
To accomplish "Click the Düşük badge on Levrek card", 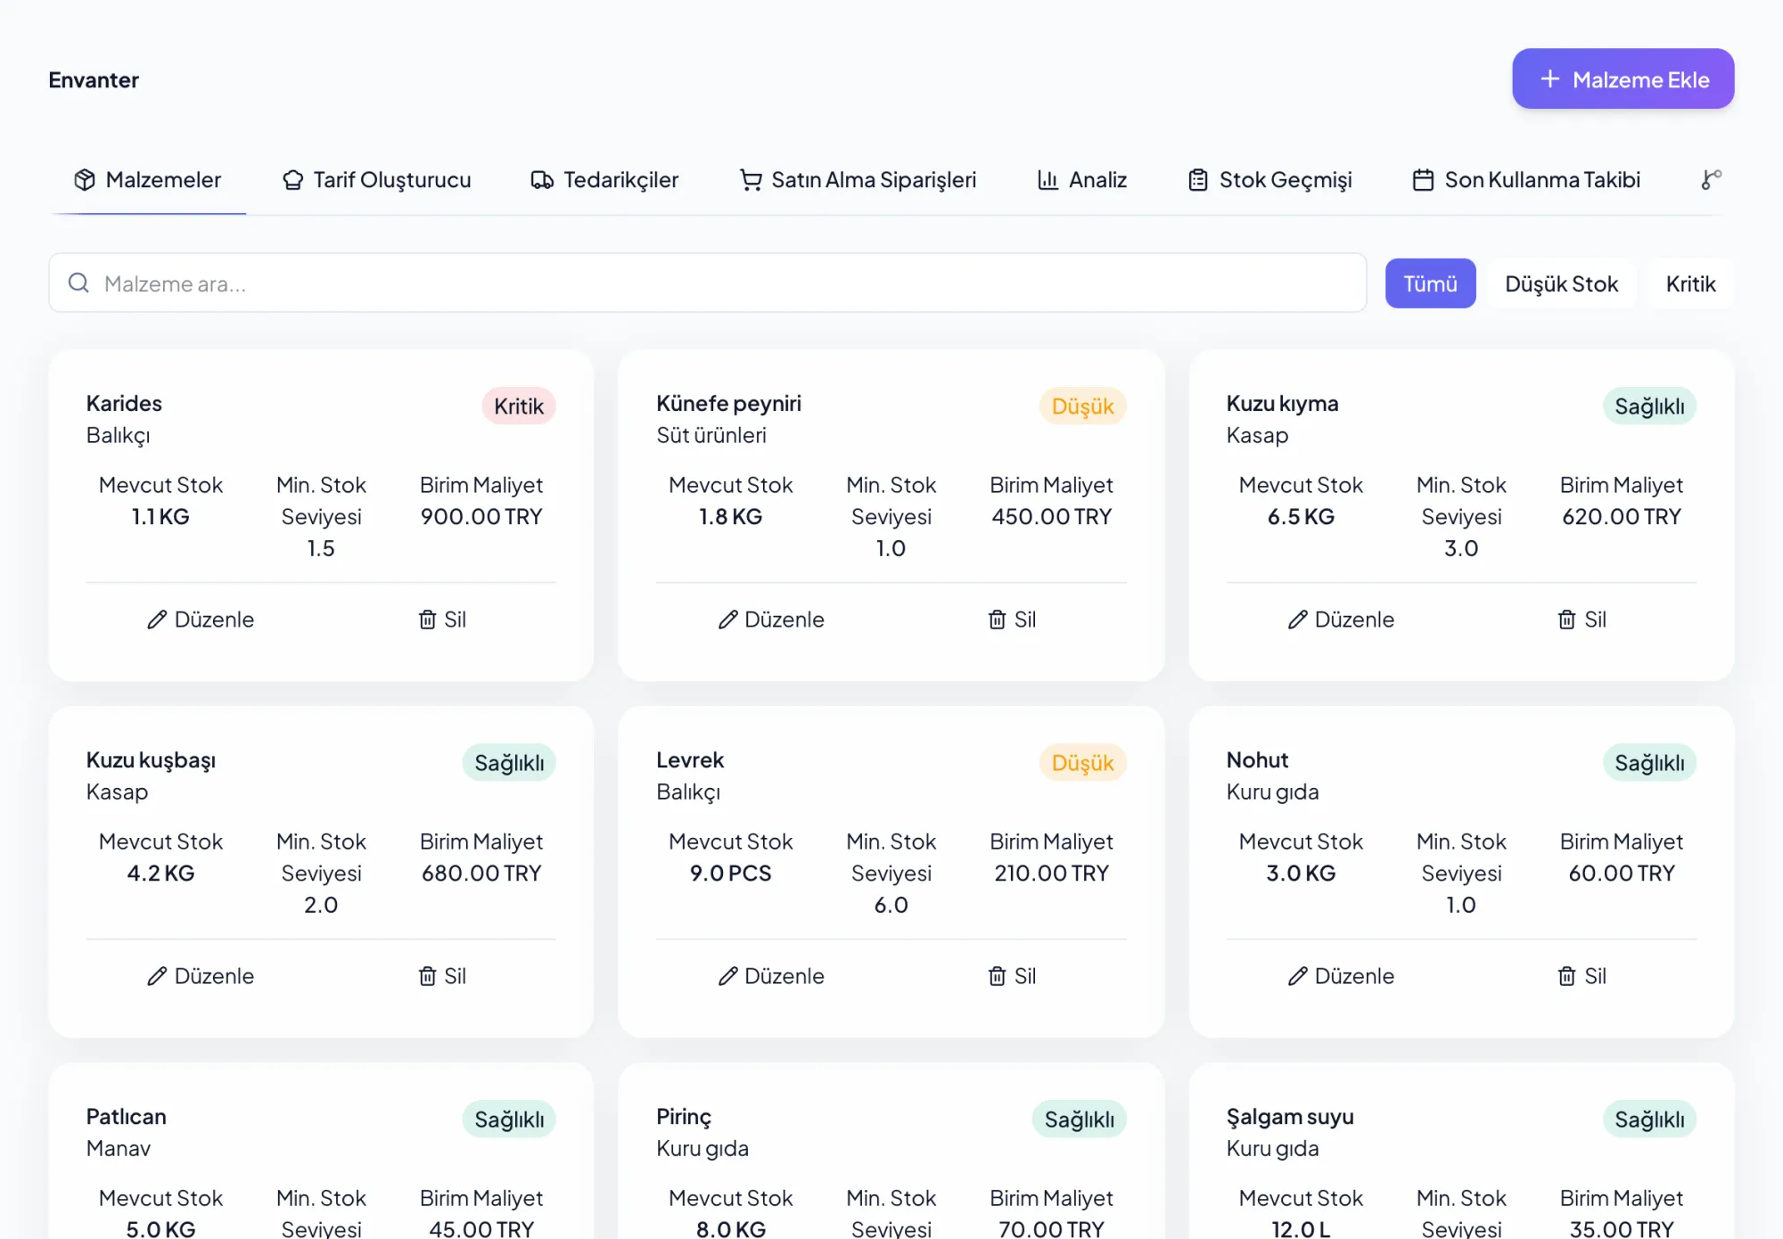I will coord(1082,763).
